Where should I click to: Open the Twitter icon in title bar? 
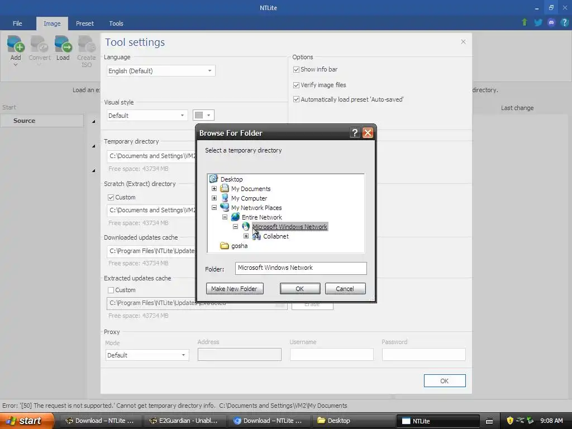(538, 22)
